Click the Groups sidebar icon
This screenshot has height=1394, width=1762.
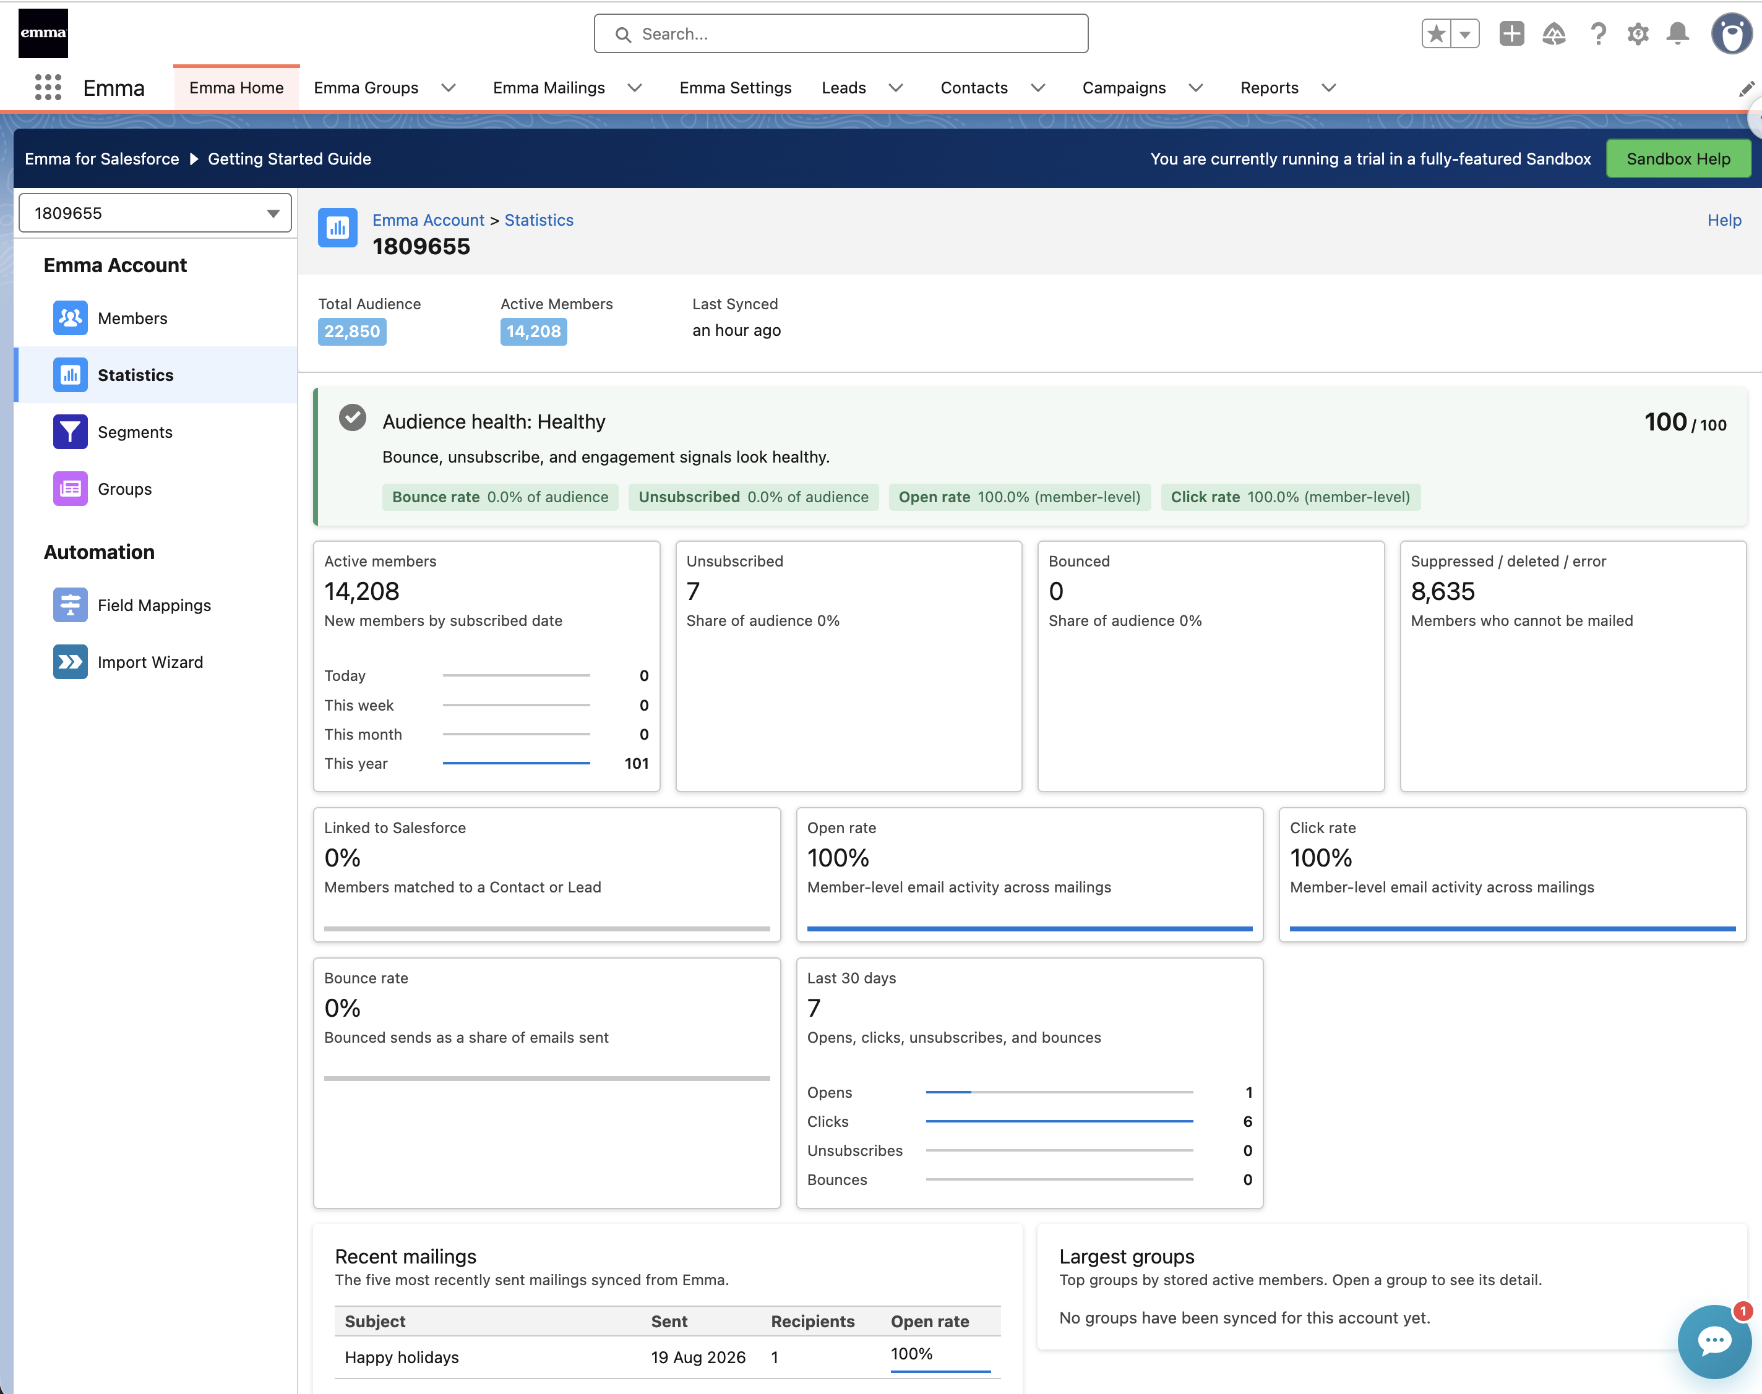(70, 489)
